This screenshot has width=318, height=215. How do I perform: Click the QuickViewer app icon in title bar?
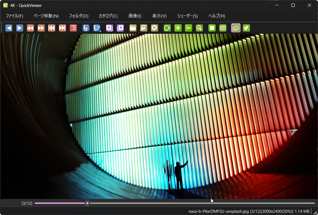(x=6, y=5)
